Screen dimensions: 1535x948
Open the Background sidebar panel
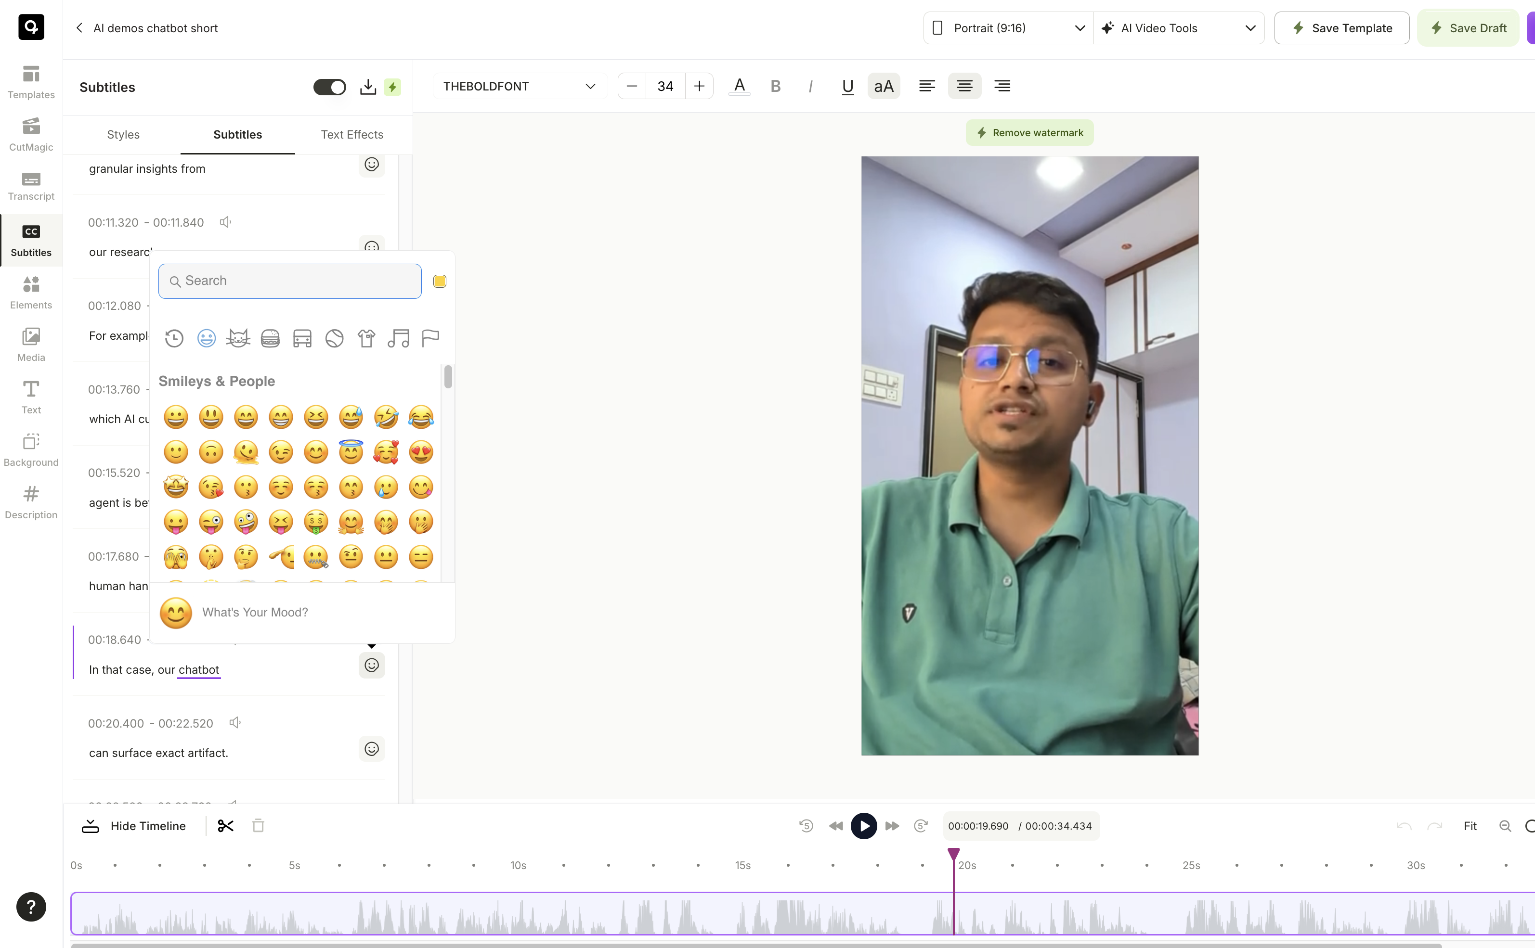(31, 450)
